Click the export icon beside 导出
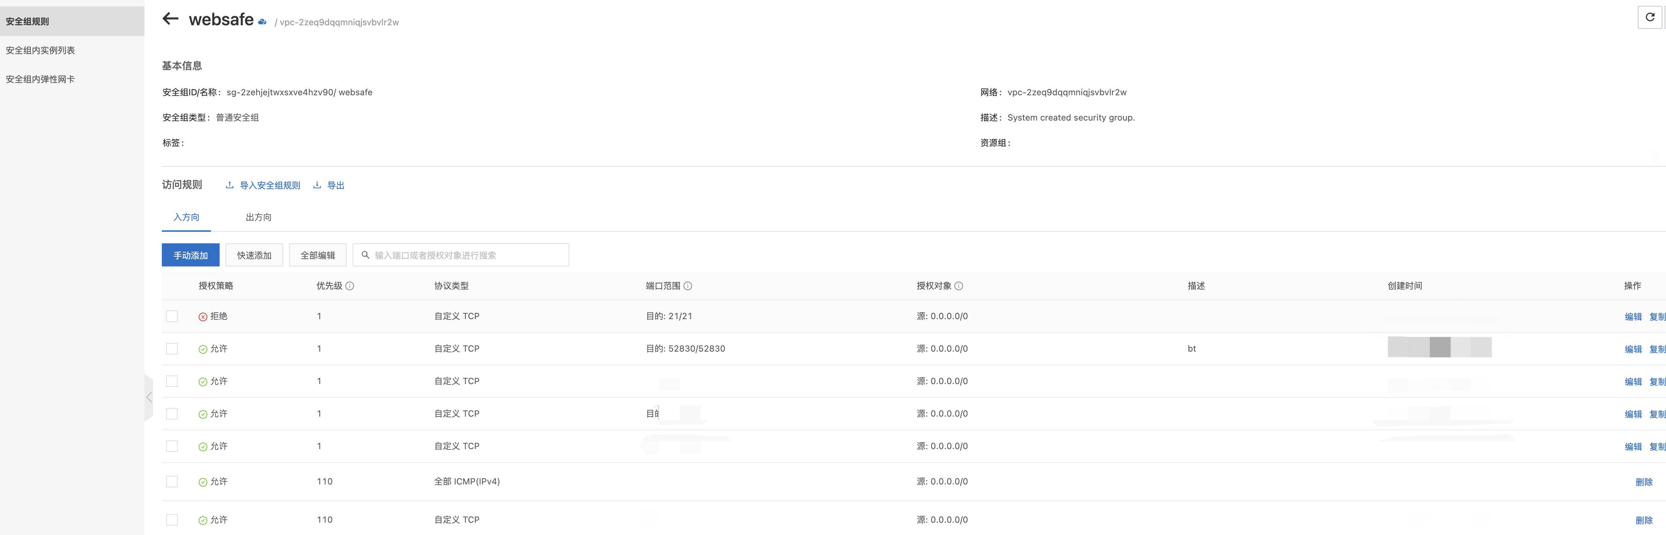Screen dimensions: 1666x535 [317, 186]
